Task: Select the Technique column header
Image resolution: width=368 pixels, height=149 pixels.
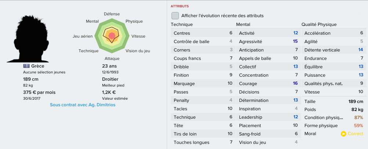Action: point(182,24)
